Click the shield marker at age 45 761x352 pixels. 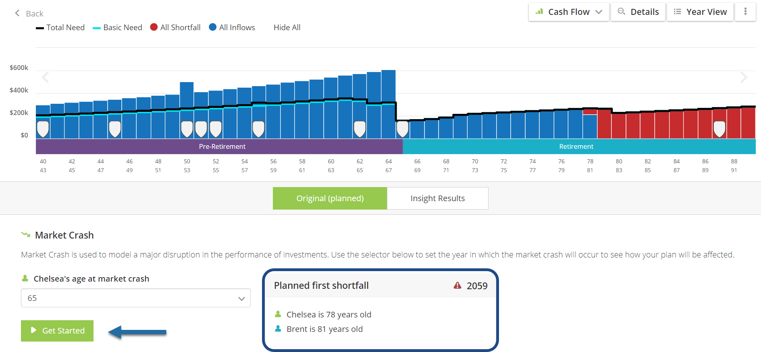[x=115, y=129]
